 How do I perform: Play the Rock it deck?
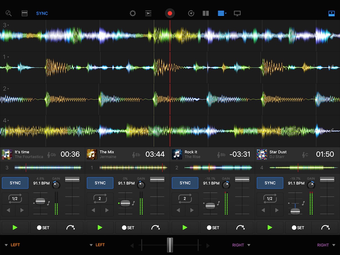185,227
